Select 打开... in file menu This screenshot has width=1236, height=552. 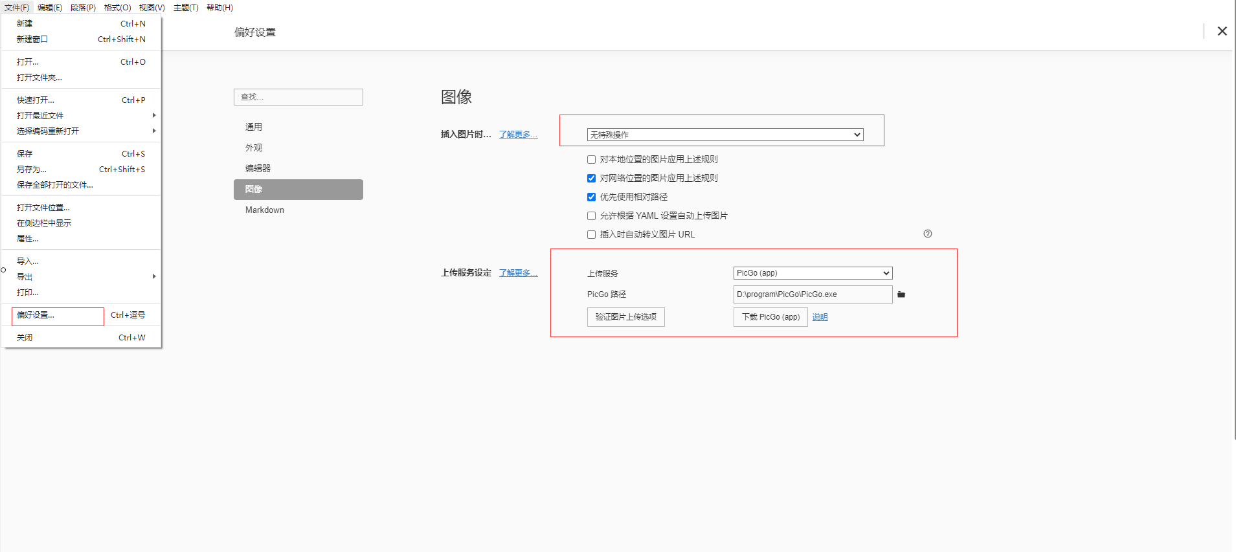point(82,61)
